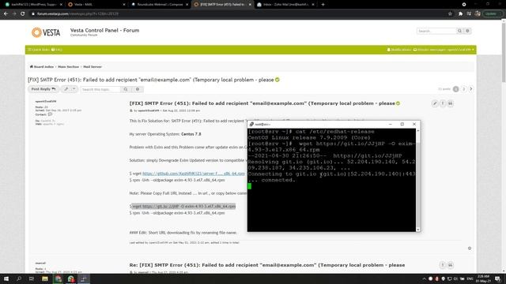Click the first post's title link

[262, 103]
